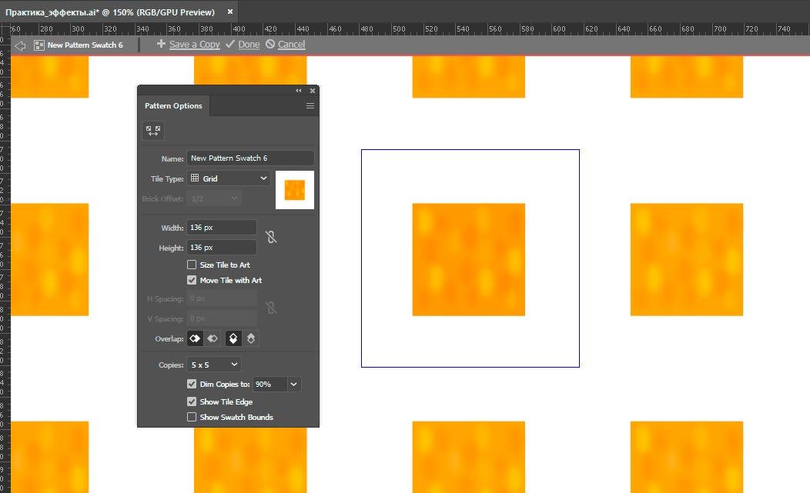This screenshot has height=493, width=810.
Task: Open the Copies dropdown showing 5 x 5
Action: tap(214, 365)
